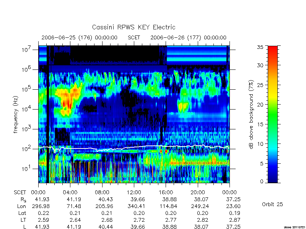The width and height of the screenshot is (306, 229).
Task: Click the Lat value 0.22
Action: point(44,213)
